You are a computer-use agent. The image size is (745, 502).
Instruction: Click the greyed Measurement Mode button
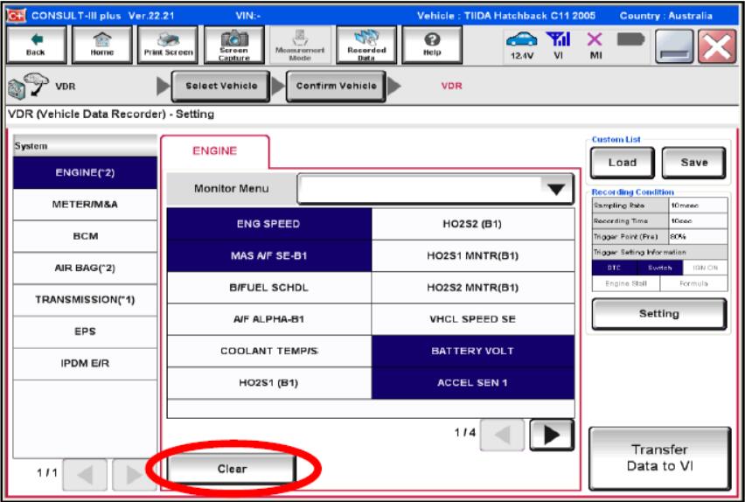point(300,45)
